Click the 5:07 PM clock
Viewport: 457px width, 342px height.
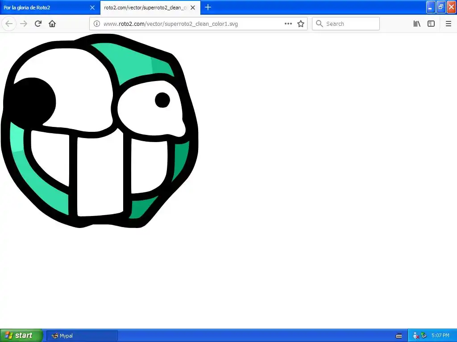tap(440, 336)
